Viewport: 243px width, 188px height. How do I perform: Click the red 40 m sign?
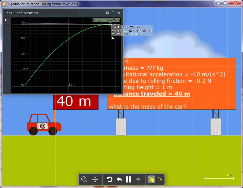click(76, 102)
